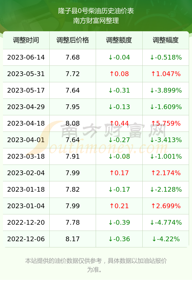Image resolution: width=192 pixels, height=289 pixels.
Task: Click the decrease value -0.39
Action: tap(119, 222)
